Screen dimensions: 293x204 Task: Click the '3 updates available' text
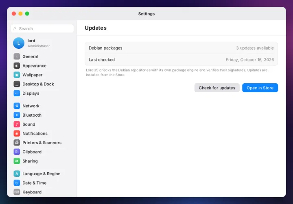tap(255, 48)
